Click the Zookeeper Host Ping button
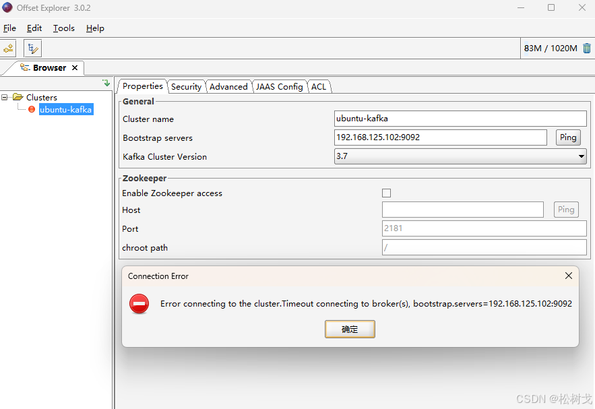595x409 pixels. click(x=566, y=210)
